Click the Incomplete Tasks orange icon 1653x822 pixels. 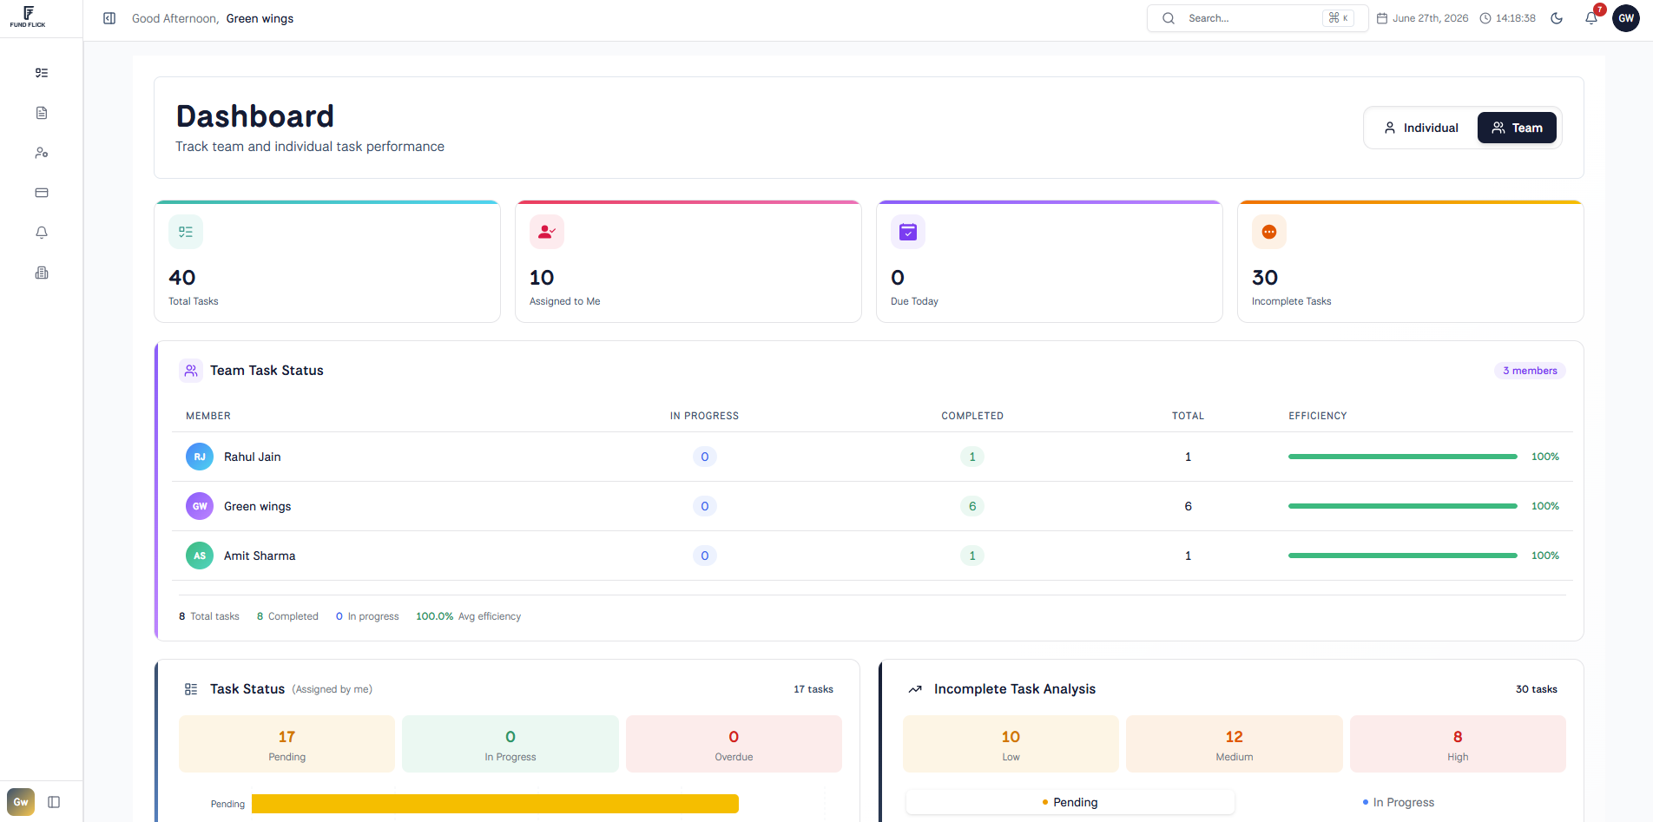pyautogui.click(x=1269, y=232)
